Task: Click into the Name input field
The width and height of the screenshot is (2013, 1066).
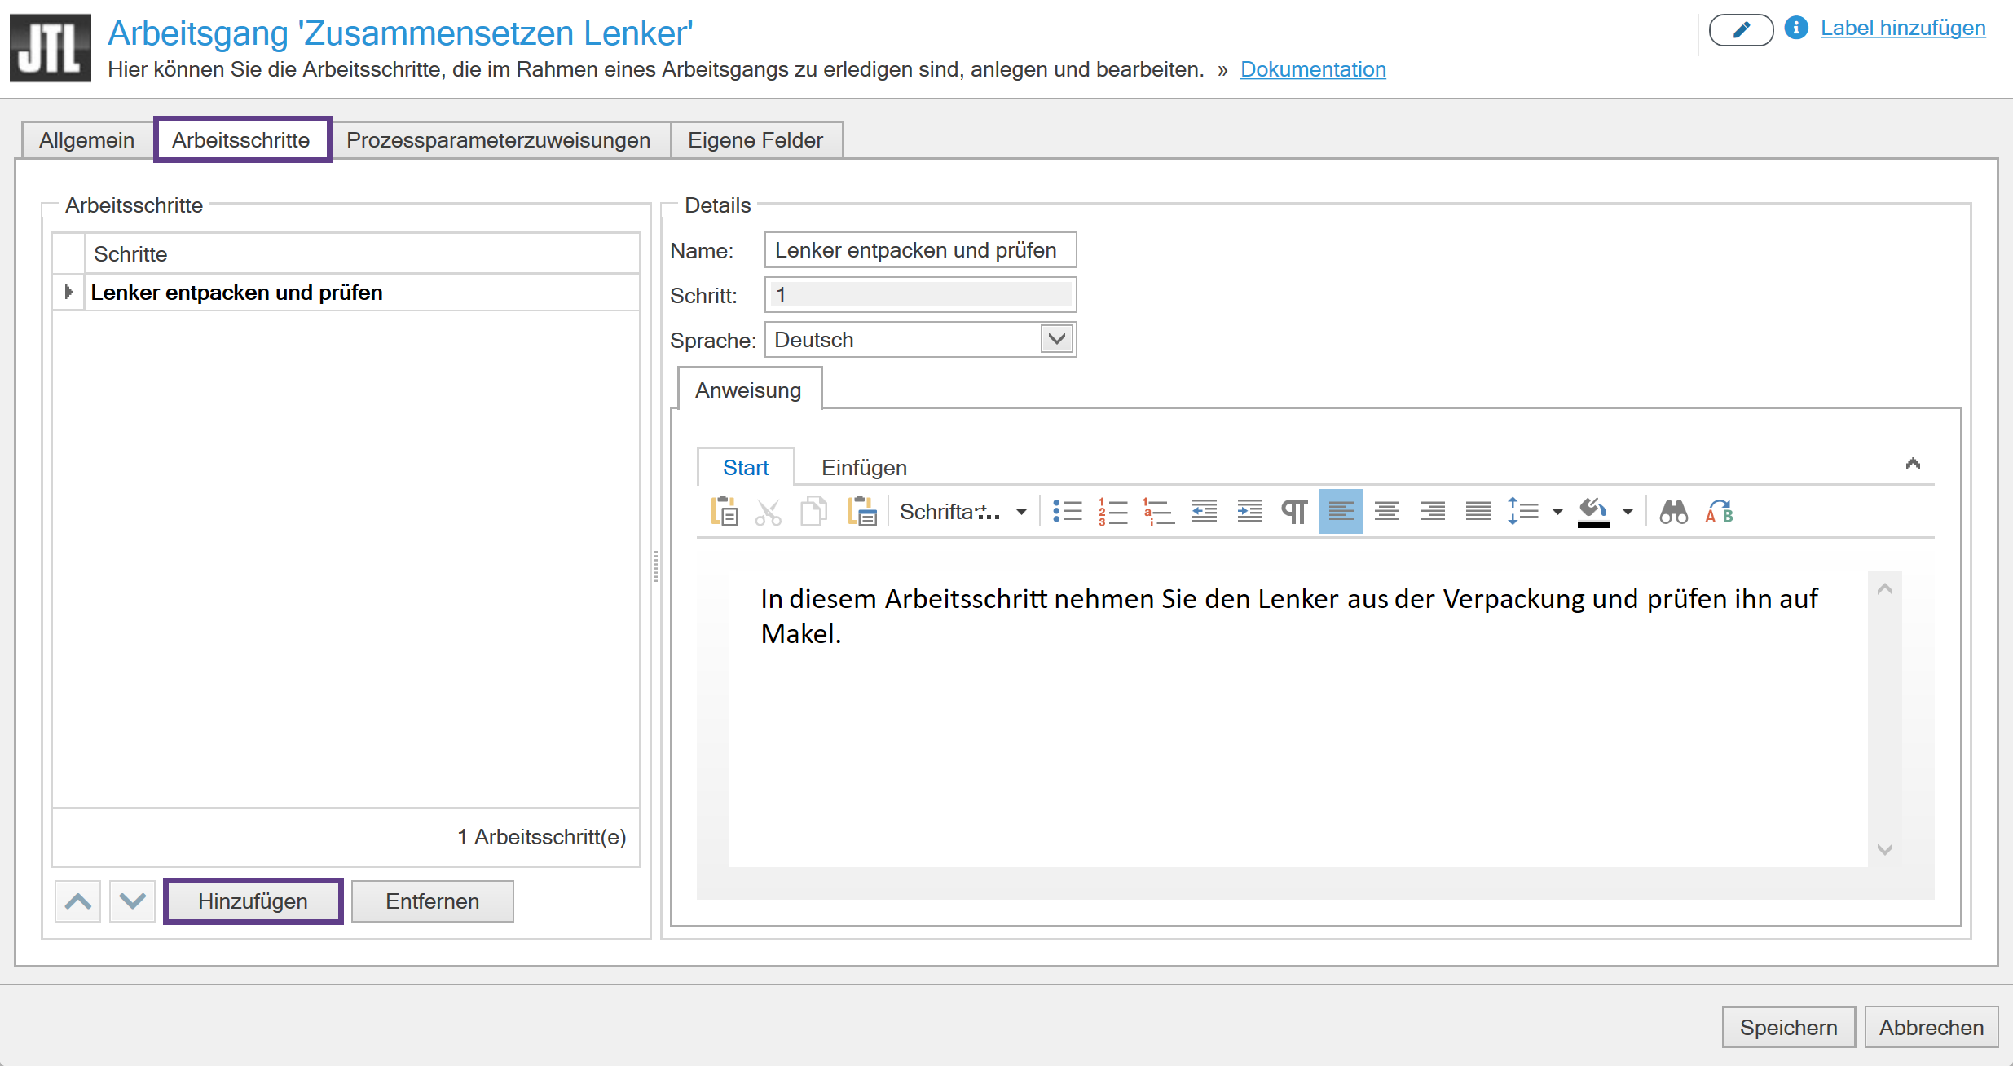Action: (x=919, y=250)
